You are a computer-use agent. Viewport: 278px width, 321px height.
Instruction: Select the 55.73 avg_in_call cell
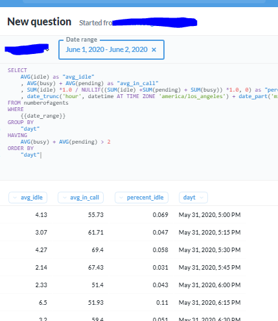[x=96, y=215]
